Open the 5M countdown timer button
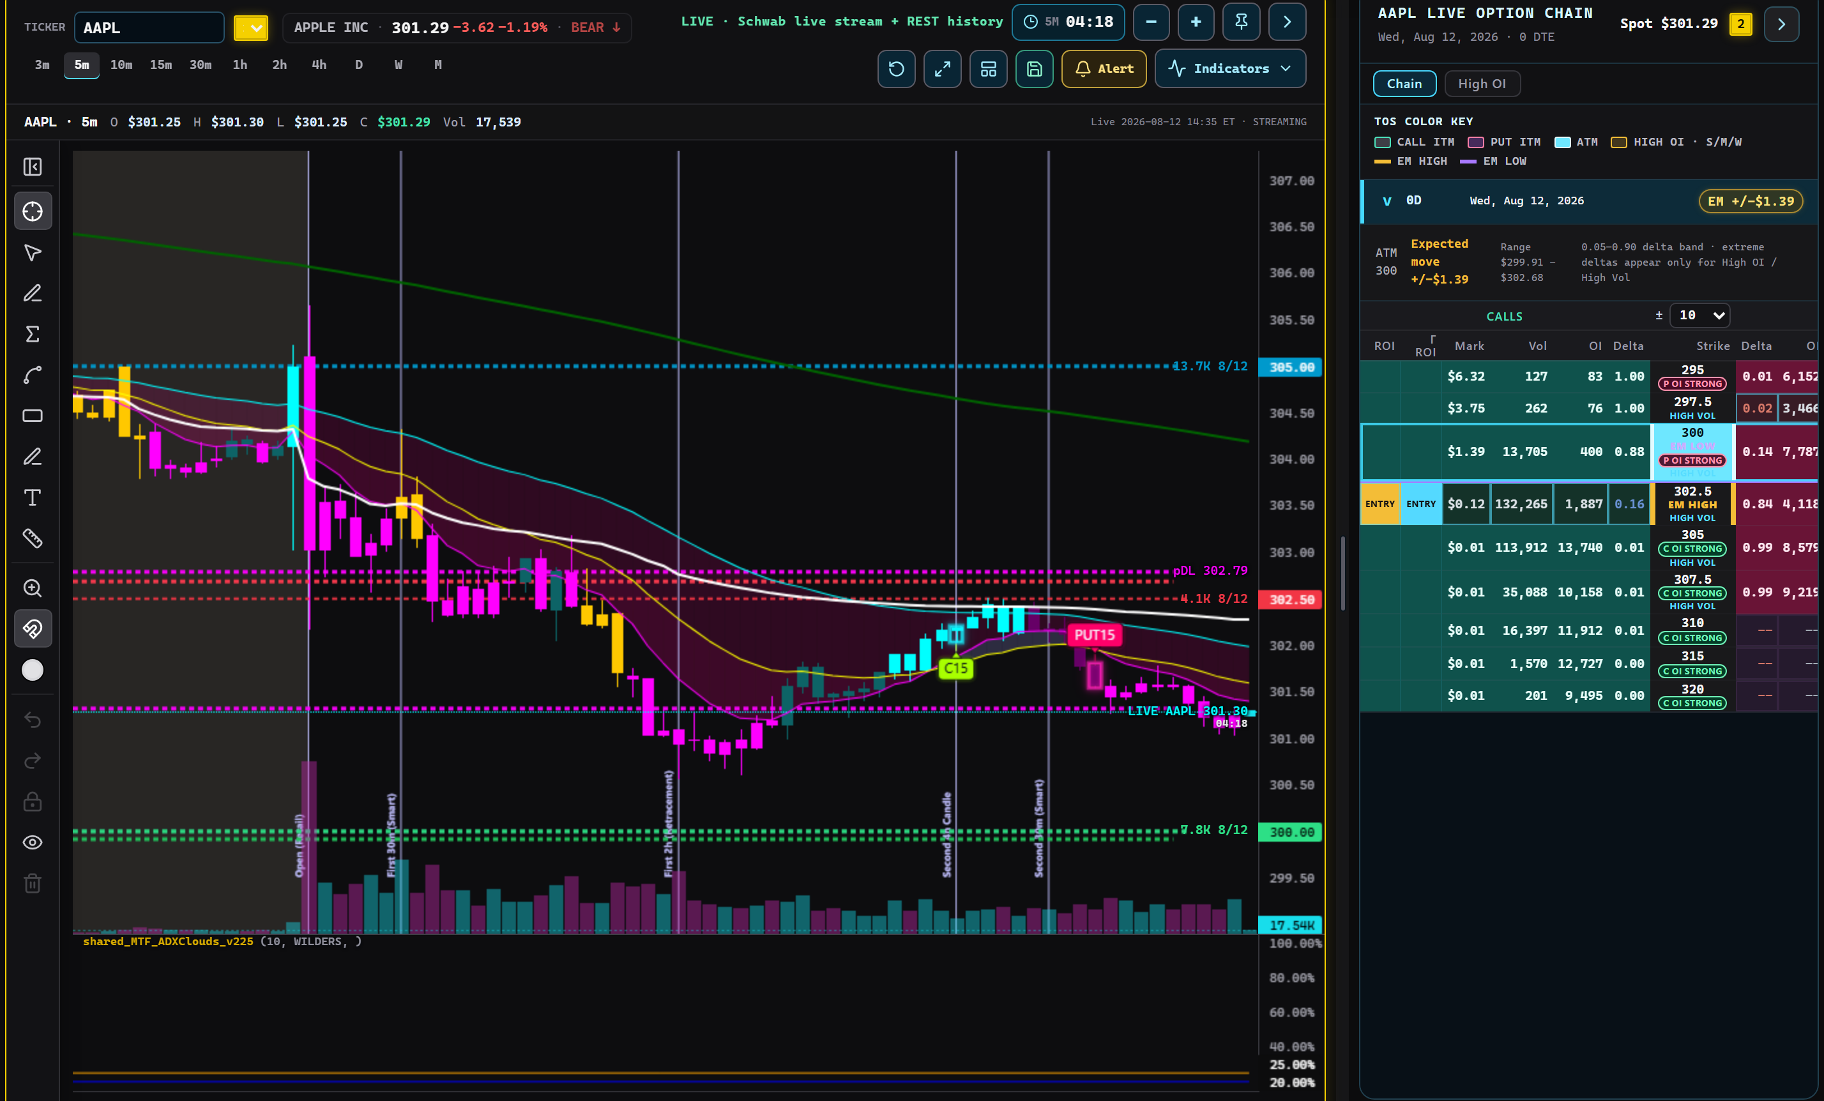The height and width of the screenshot is (1101, 1824). [x=1068, y=22]
